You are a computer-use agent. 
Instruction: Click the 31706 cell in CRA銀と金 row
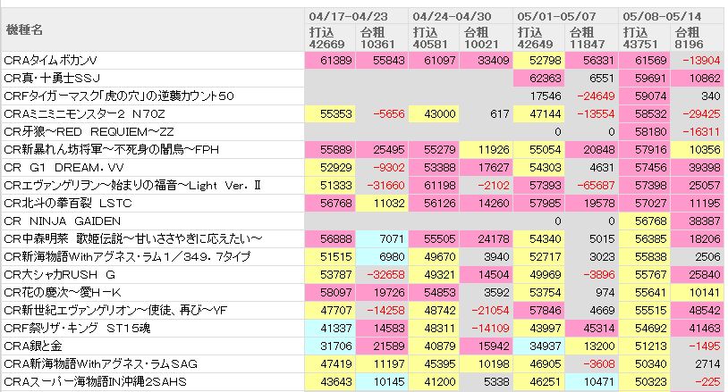pos(330,346)
